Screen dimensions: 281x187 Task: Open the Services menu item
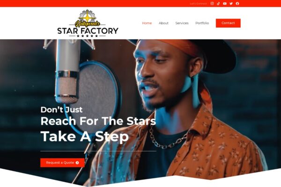(x=182, y=23)
